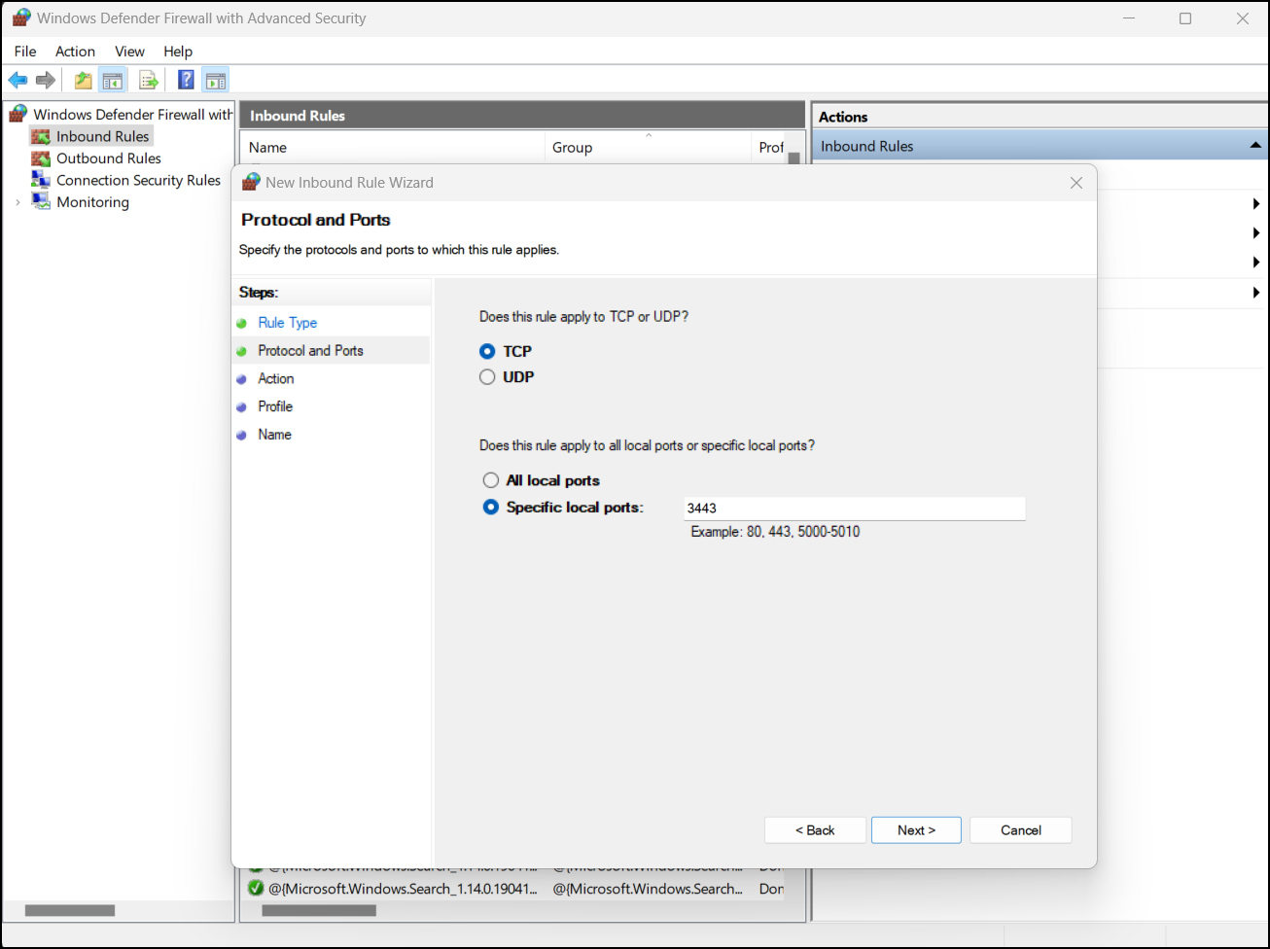Click the rules list vertical scrollbar thumb
Screen dimensions: 1270x949
[x=794, y=158]
